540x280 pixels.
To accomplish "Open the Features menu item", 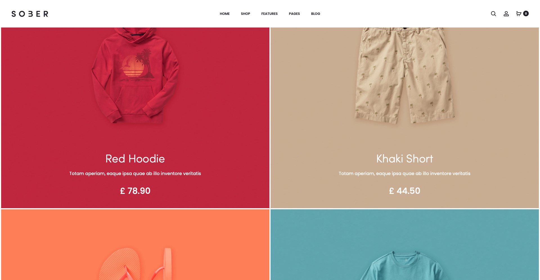I will pyautogui.click(x=269, y=14).
